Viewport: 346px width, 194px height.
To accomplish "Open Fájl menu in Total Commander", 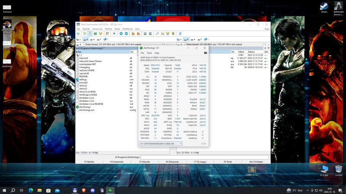I will [78, 29].
